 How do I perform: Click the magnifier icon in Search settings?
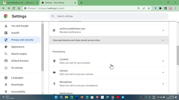53,16
